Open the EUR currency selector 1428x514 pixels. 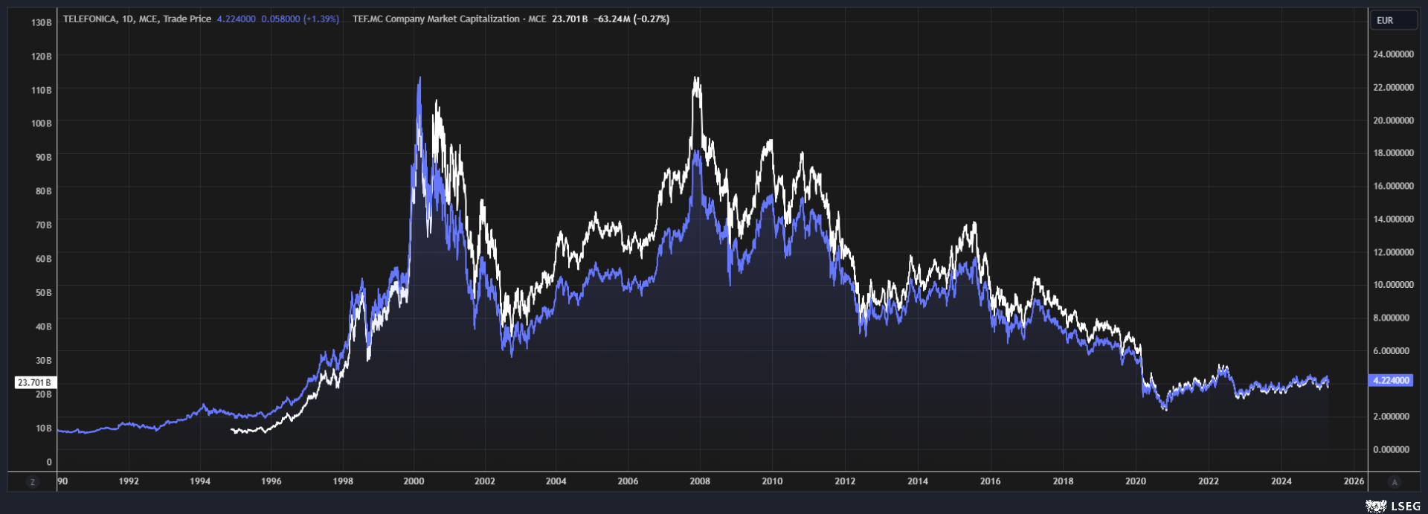pyautogui.click(x=1393, y=20)
